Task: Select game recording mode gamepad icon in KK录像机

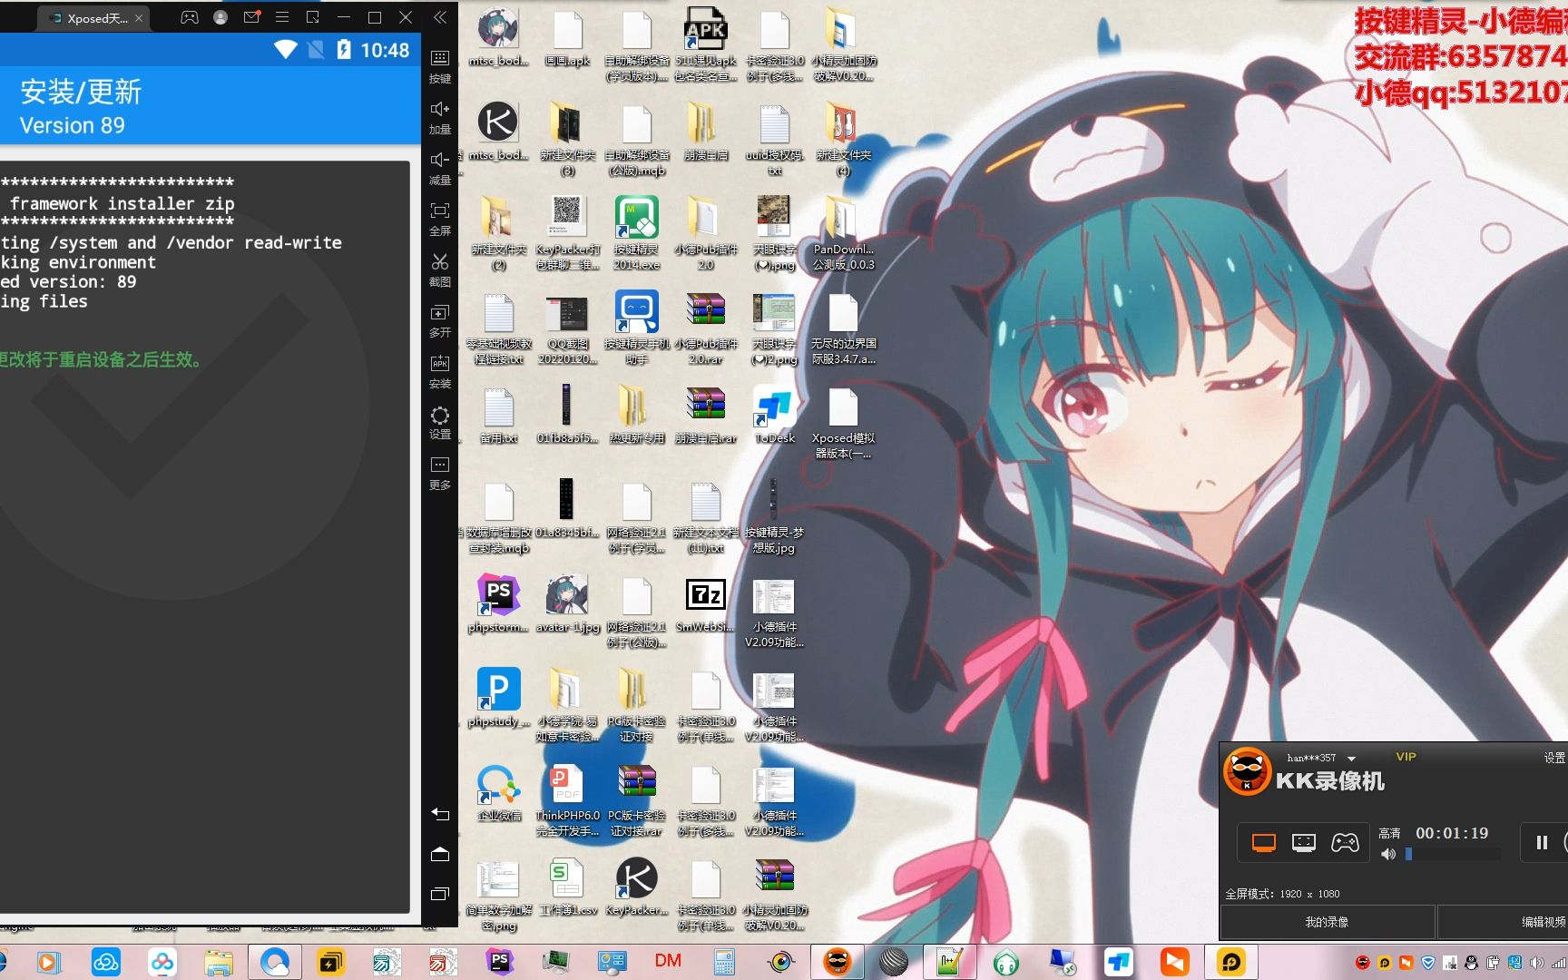Action: click(x=1345, y=843)
